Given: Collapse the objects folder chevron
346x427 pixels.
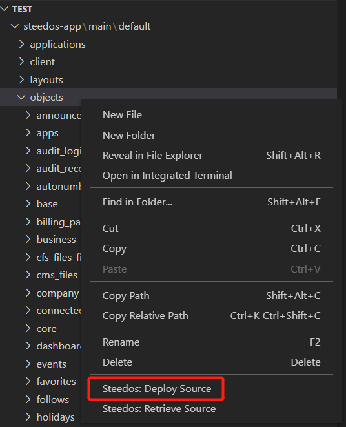Looking at the screenshot, I should pos(21,97).
